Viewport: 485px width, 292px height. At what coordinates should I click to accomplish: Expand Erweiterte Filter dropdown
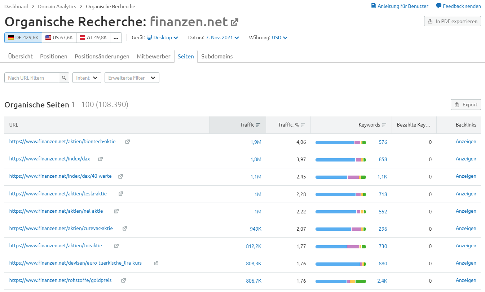(132, 78)
